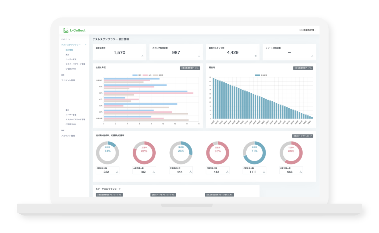Click the 総発行スタンプ数 value 4,429
Screen dimensions: 379x233
pos(233,53)
